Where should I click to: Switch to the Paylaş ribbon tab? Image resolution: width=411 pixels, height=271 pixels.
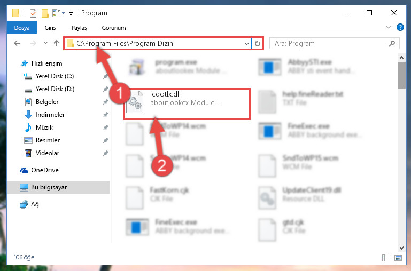point(79,28)
